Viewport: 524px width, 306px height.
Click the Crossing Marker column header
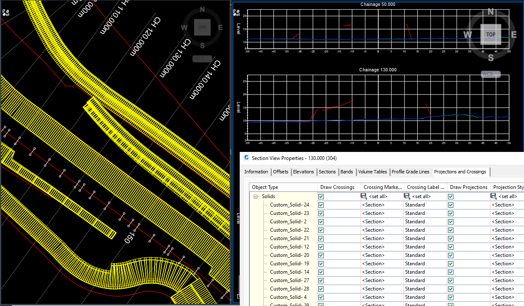pos(382,187)
